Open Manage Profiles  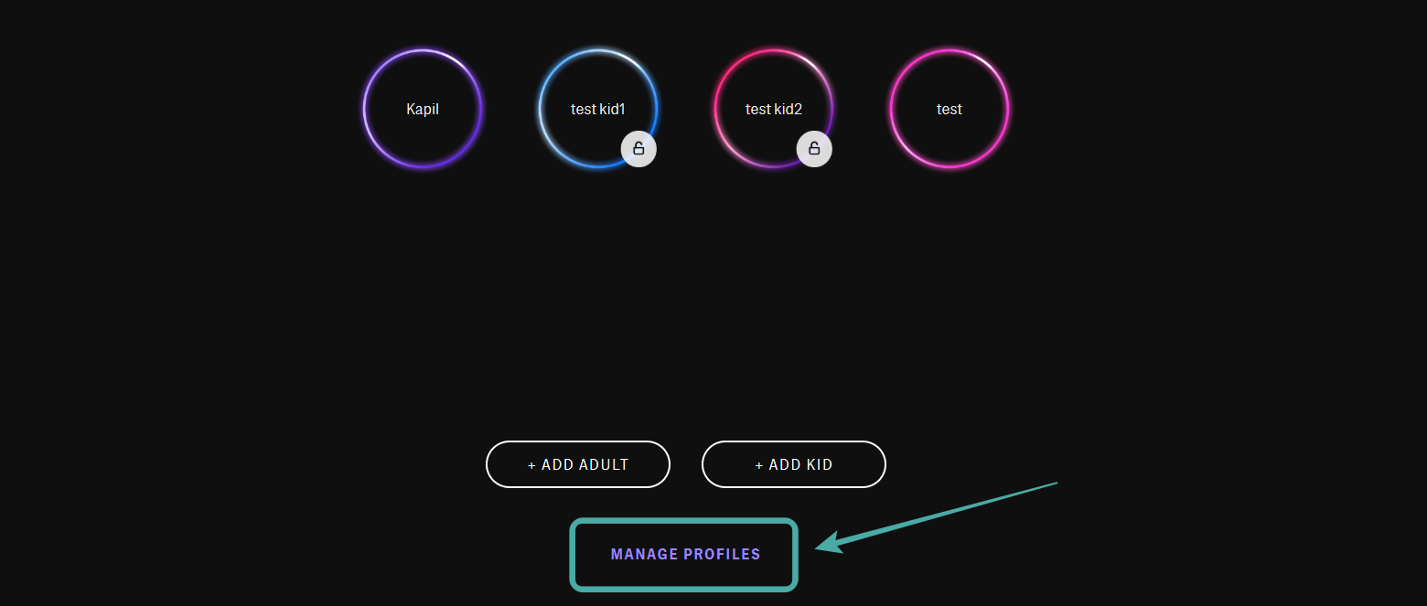[685, 554]
